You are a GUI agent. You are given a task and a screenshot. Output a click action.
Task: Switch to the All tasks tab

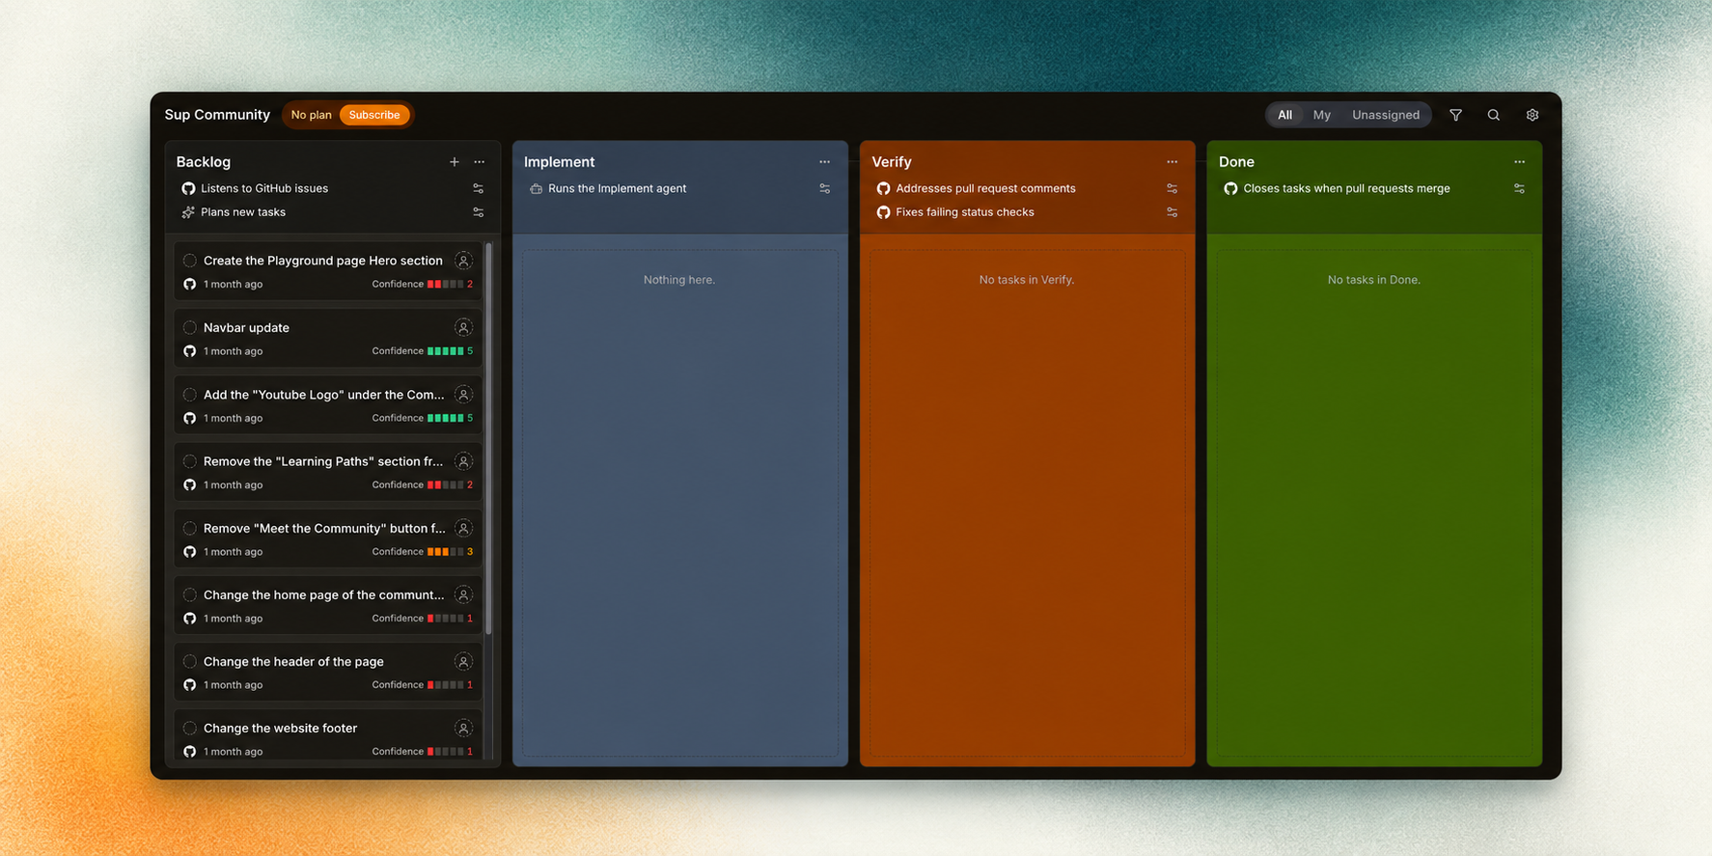coord(1284,115)
